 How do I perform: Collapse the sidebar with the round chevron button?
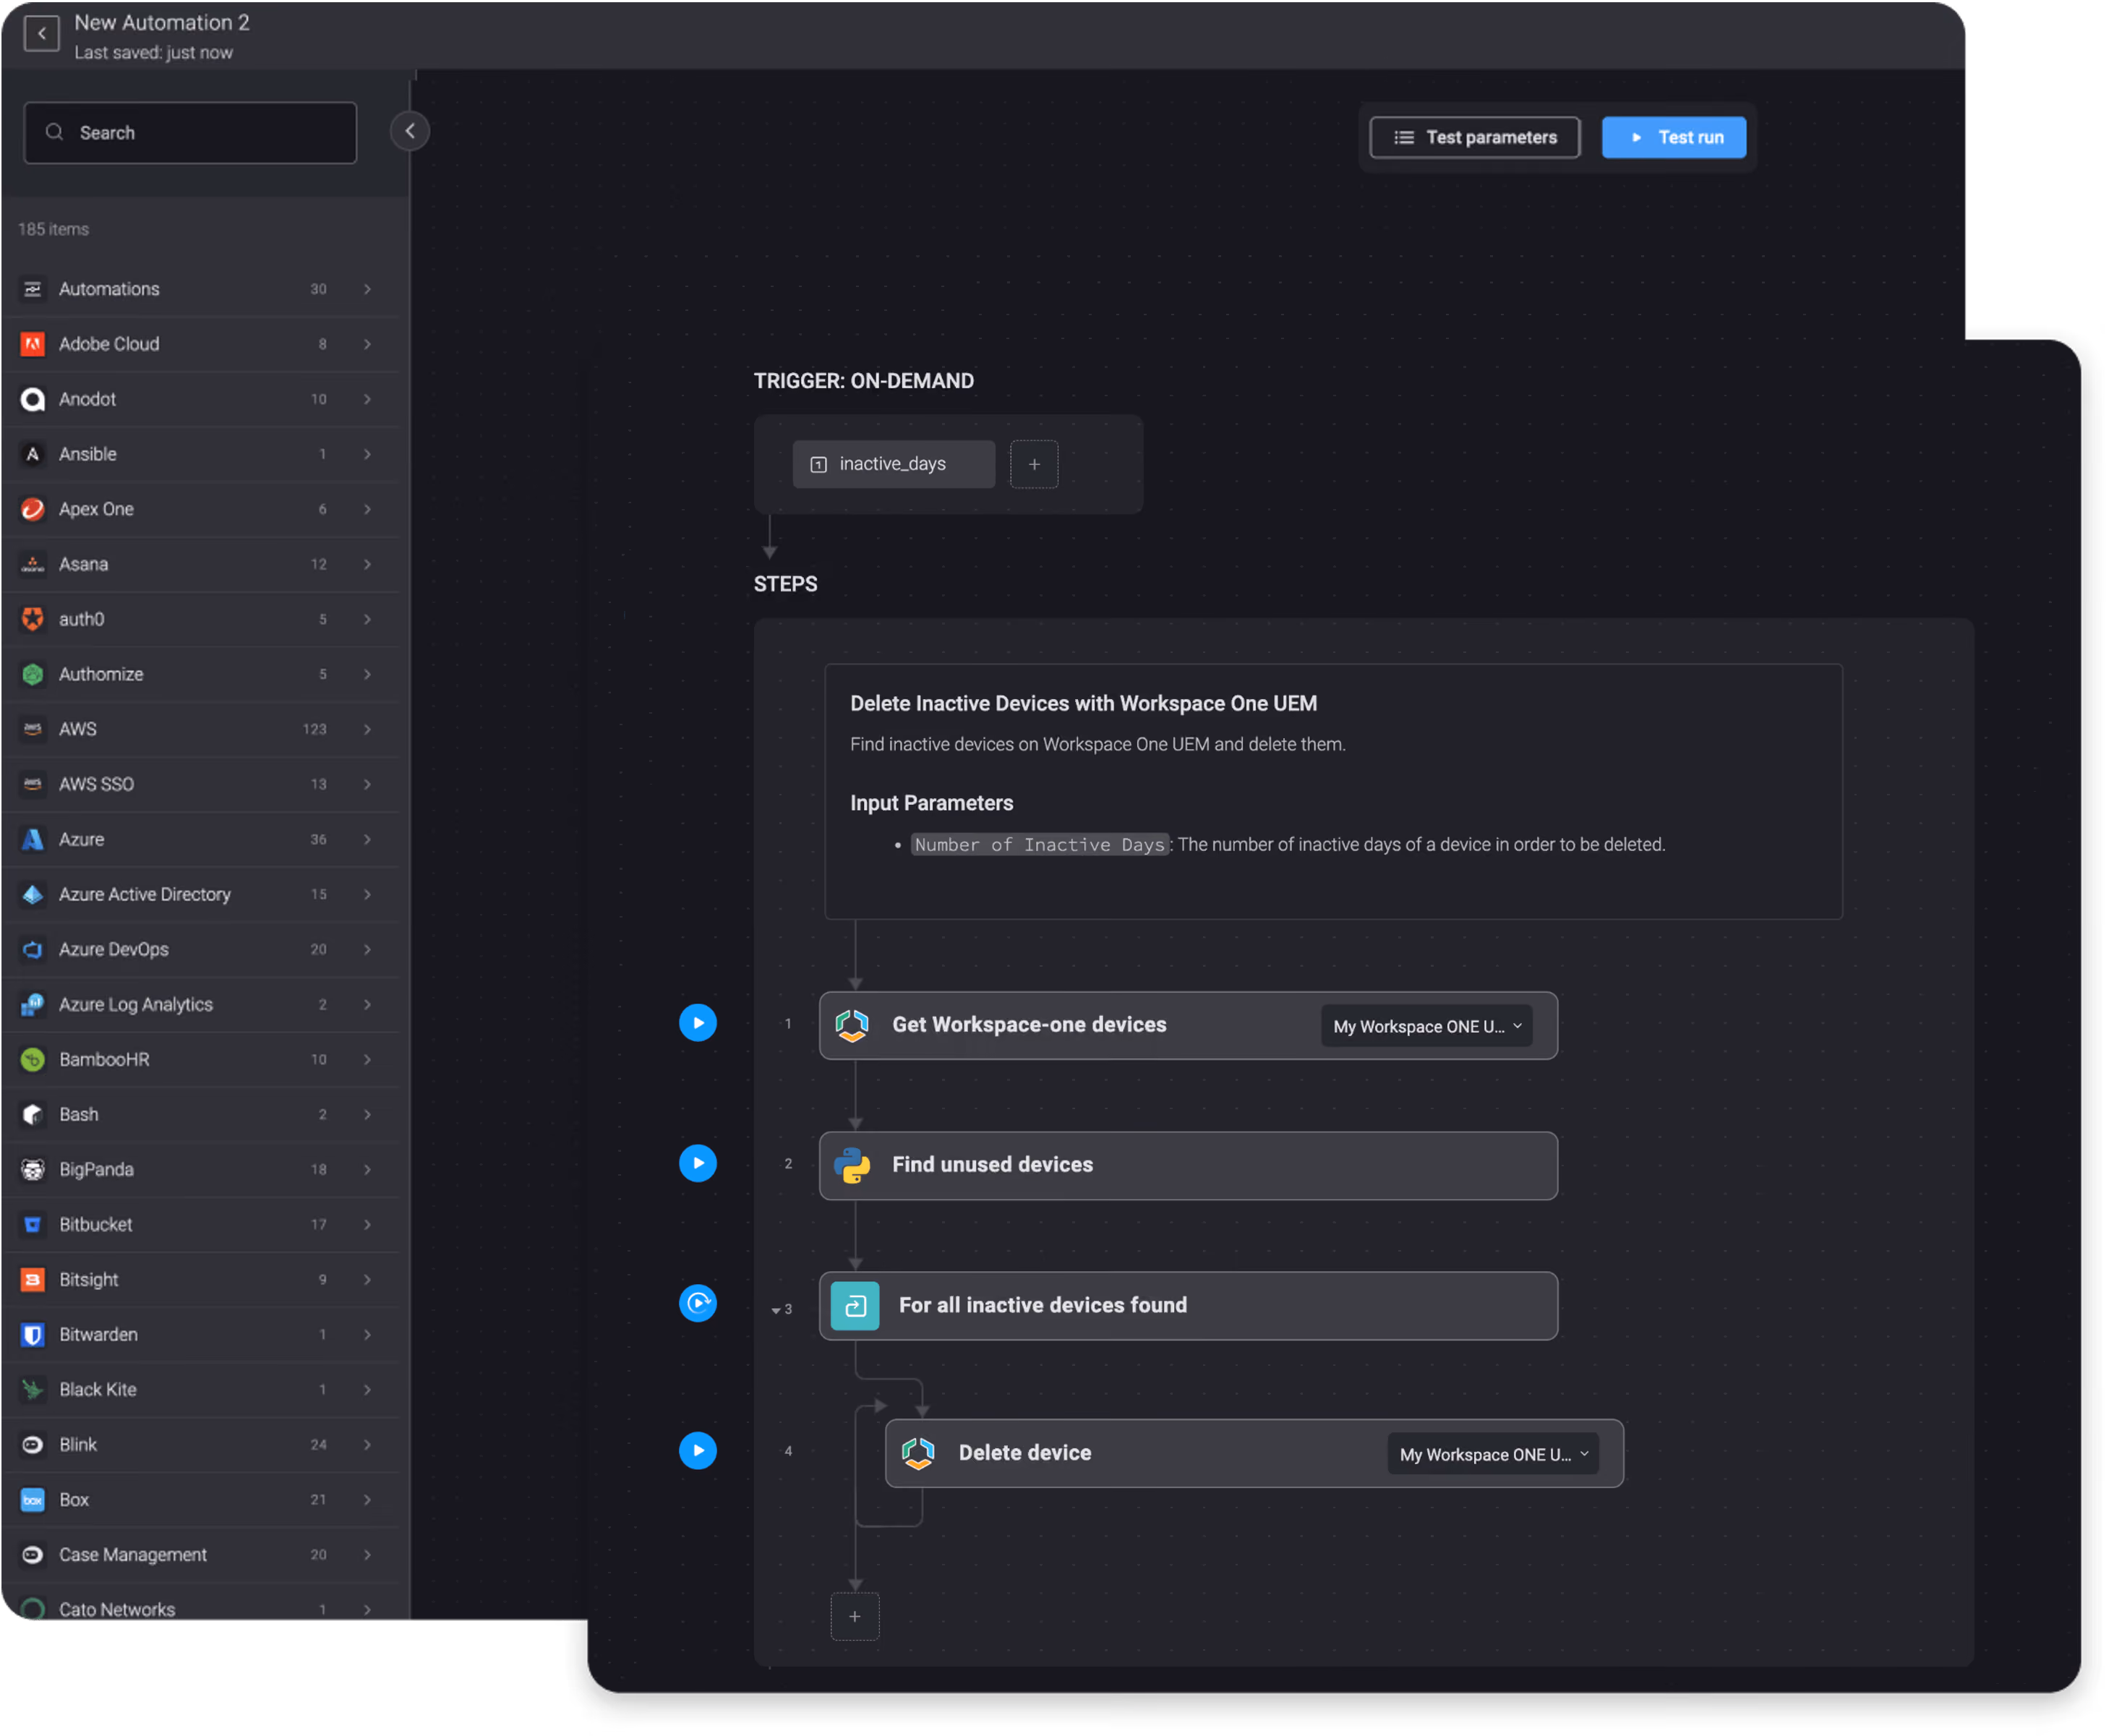410,131
